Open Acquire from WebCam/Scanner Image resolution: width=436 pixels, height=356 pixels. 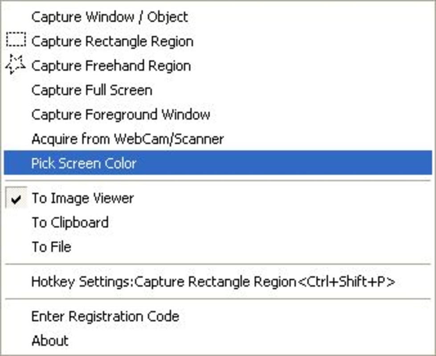coord(127,139)
